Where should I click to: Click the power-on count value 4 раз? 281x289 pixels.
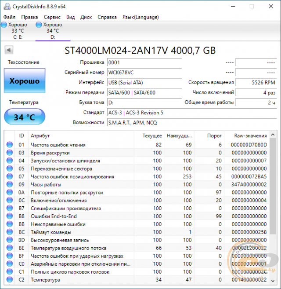(x=256, y=92)
